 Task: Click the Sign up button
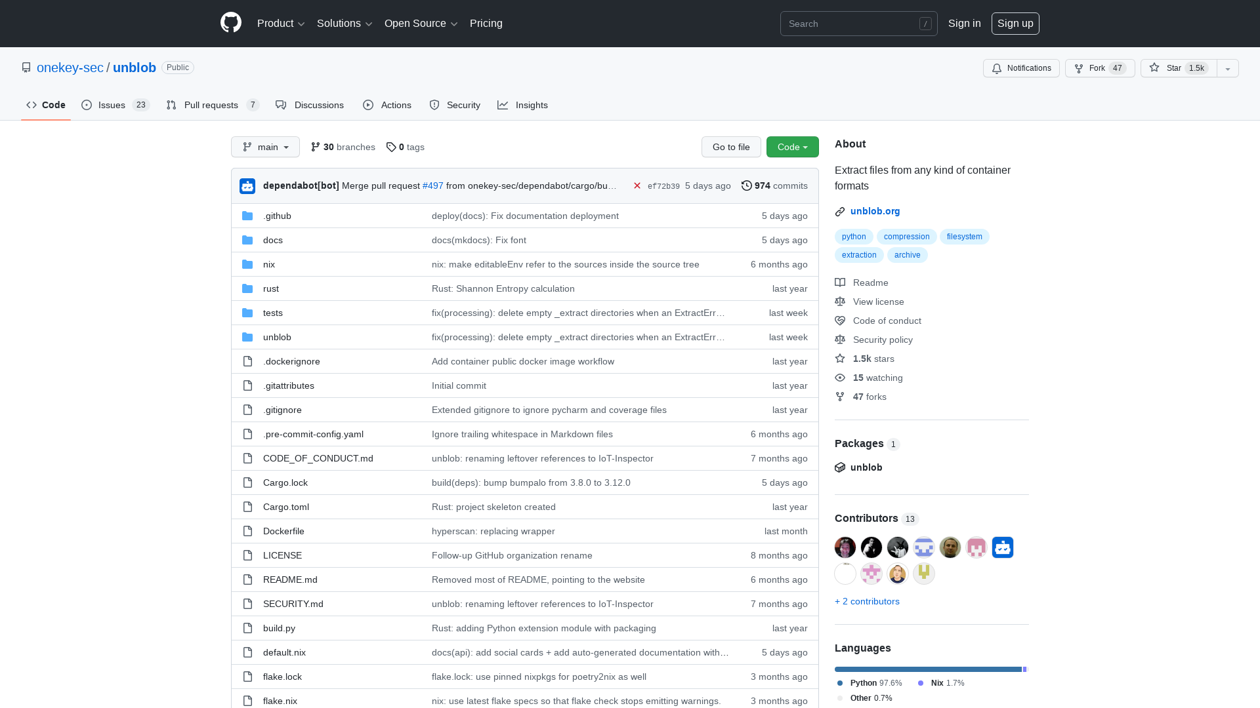point(1015,24)
